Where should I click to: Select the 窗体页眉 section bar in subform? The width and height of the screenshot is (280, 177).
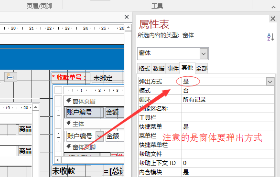tap(94, 101)
